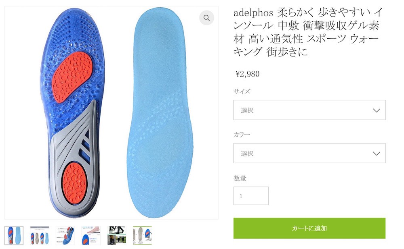Select the thumbnail showing a bare foot on insole
This screenshot has height=249, width=404.
click(91, 235)
